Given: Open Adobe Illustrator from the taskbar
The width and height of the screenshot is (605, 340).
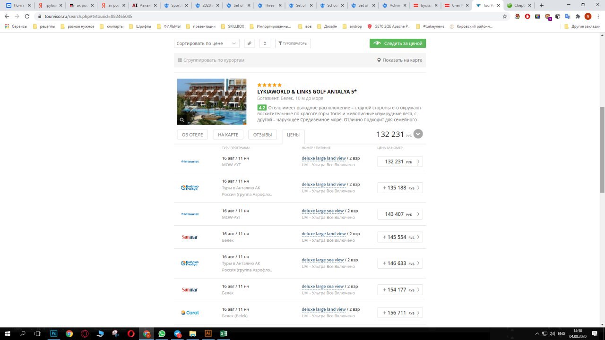Looking at the screenshot, I should tap(208, 333).
